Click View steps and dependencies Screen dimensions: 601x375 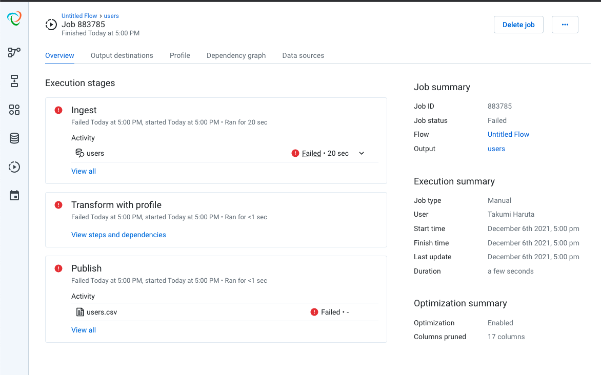pos(118,235)
